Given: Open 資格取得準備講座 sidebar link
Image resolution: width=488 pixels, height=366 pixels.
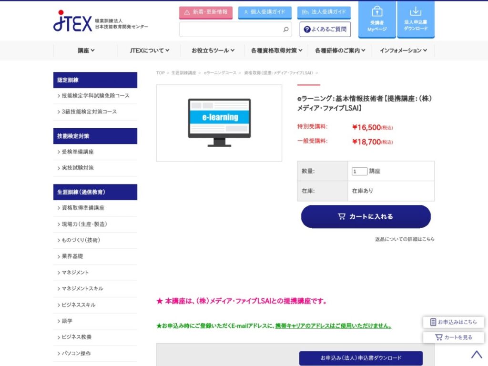Looking at the screenshot, I should tap(95, 208).
